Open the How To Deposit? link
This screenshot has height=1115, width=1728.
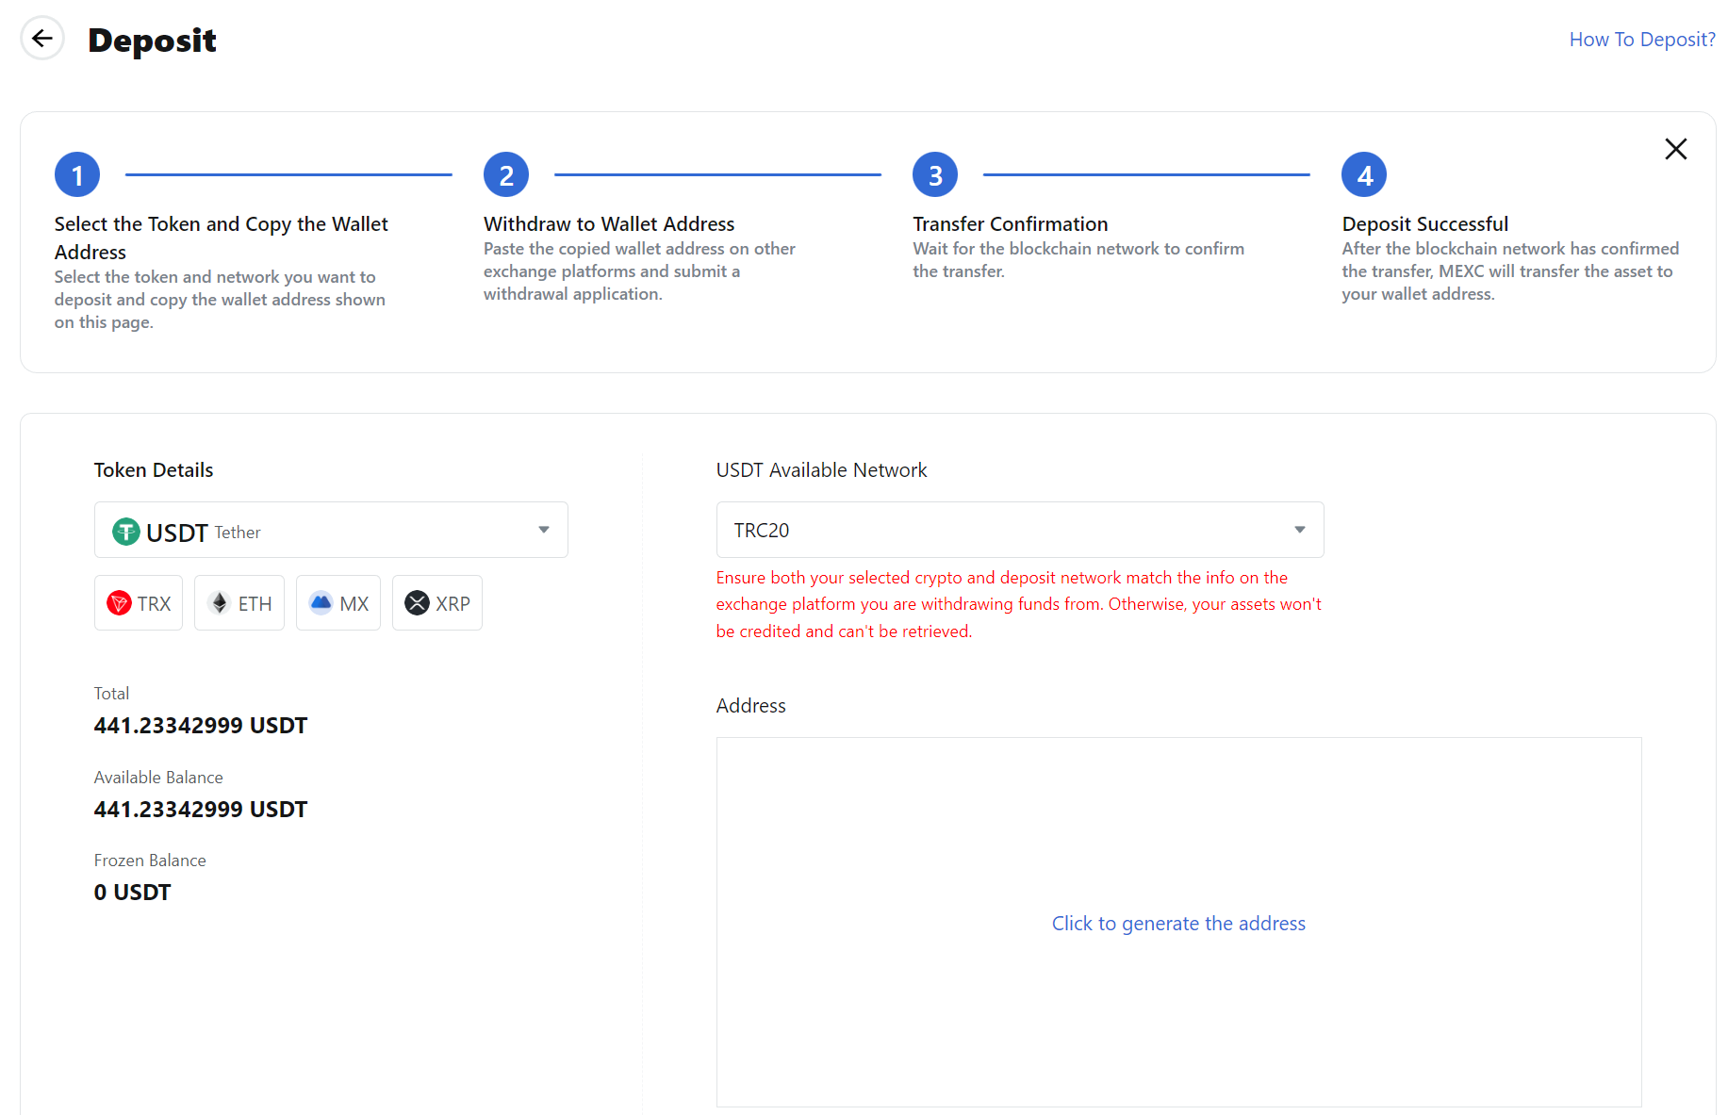point(1642,40)
